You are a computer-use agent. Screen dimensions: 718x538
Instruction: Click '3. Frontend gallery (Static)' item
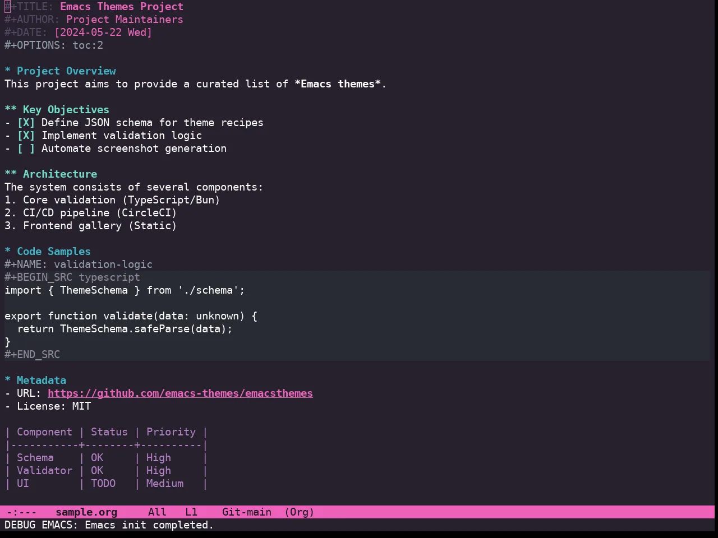(x=91, y=226)
